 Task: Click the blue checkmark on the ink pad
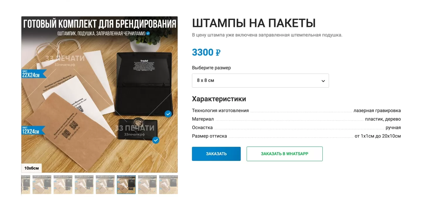(x=168, y=114)
